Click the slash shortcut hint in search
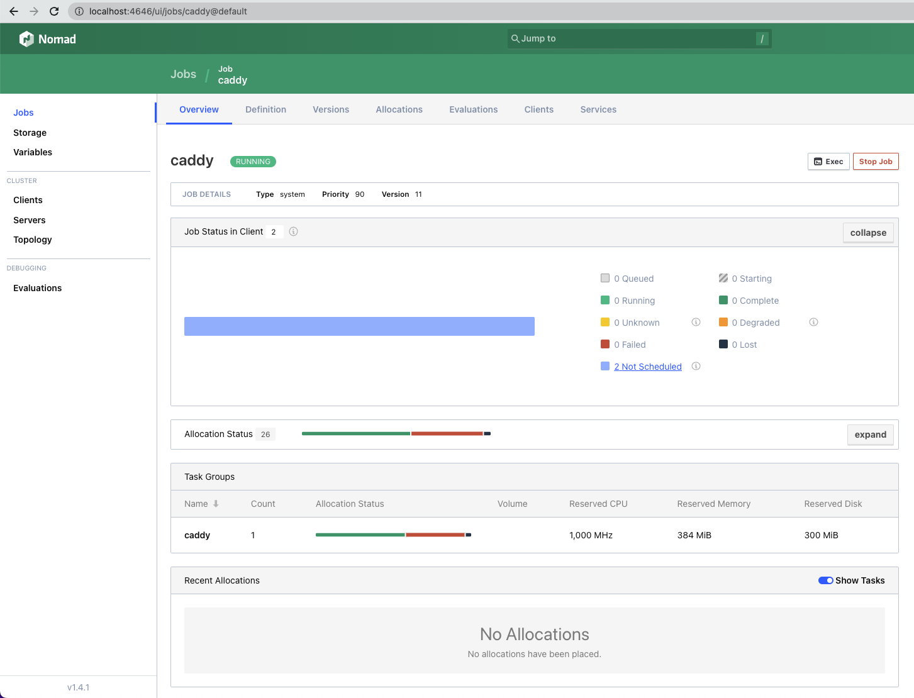The image size is (914, 698). click(762, 39)
